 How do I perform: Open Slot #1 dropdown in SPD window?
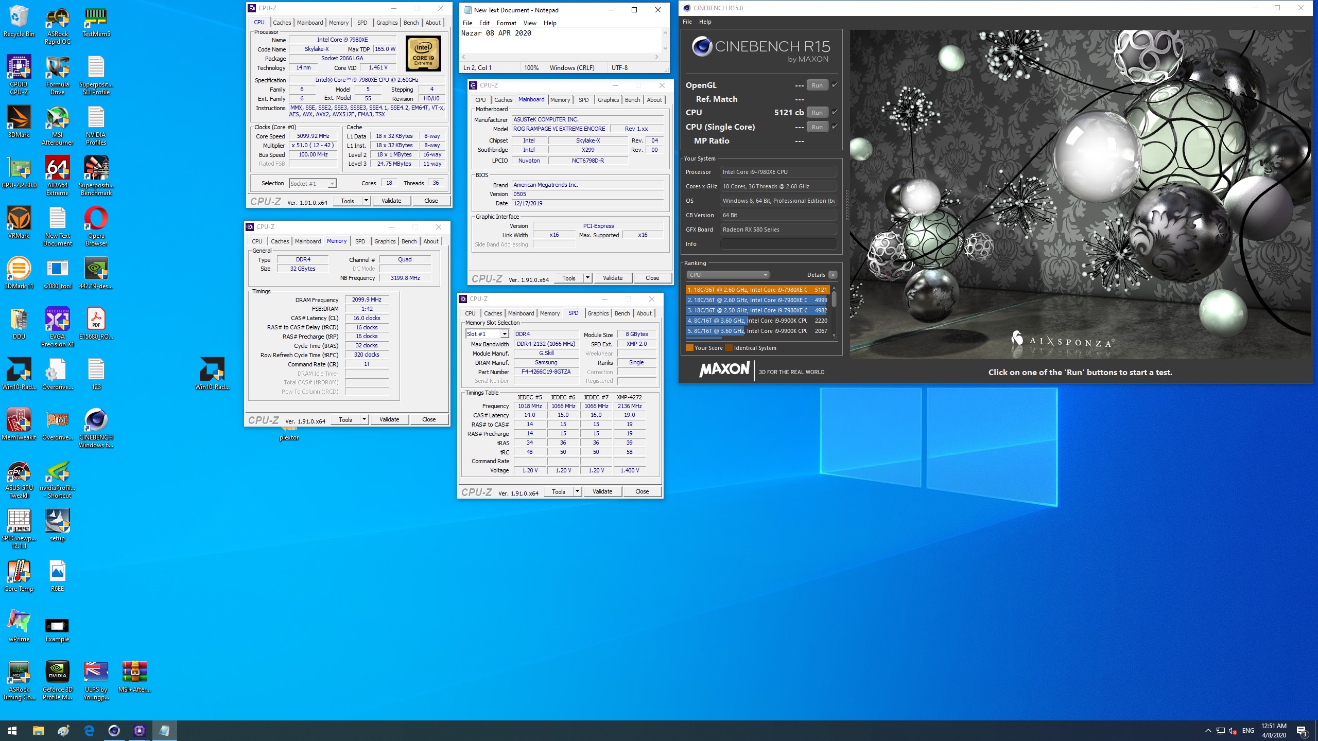pyautogui.click(x=487, y=334)
